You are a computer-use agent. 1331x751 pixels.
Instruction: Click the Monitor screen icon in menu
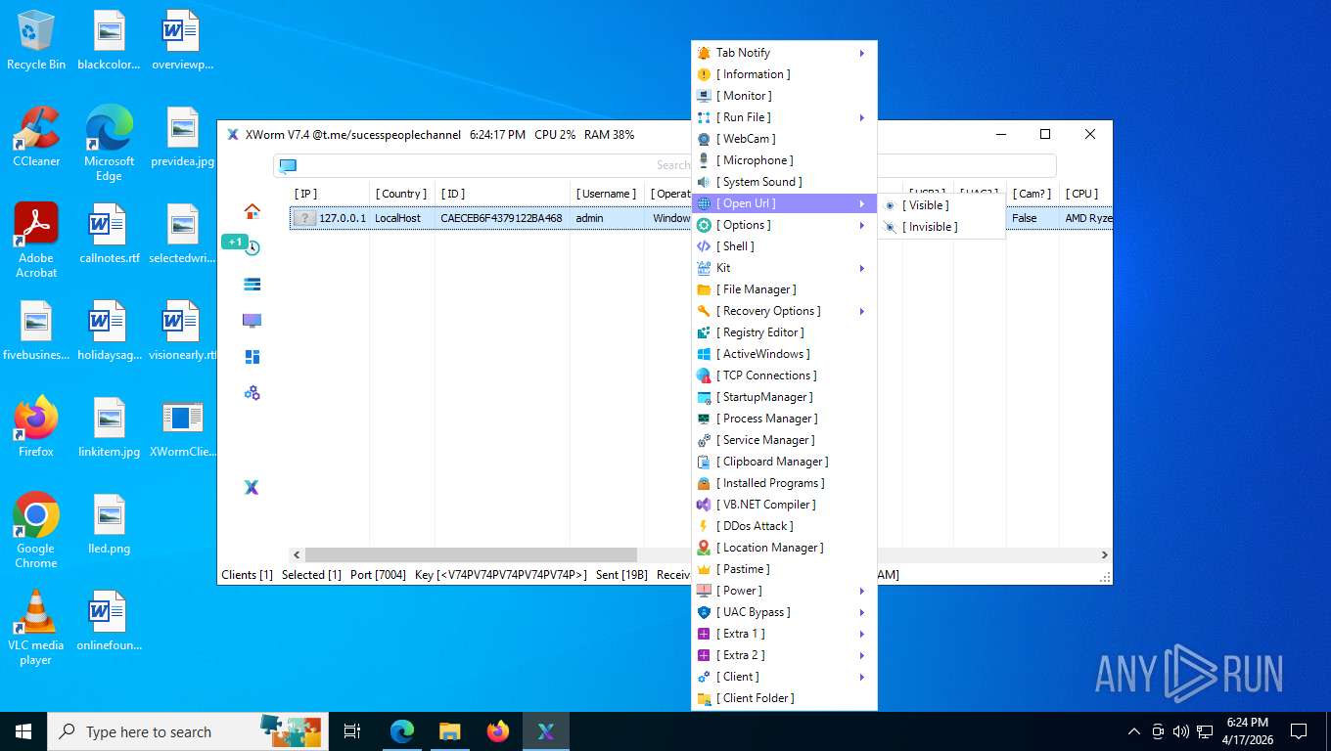pyautogui.click(x=704, y=96)
